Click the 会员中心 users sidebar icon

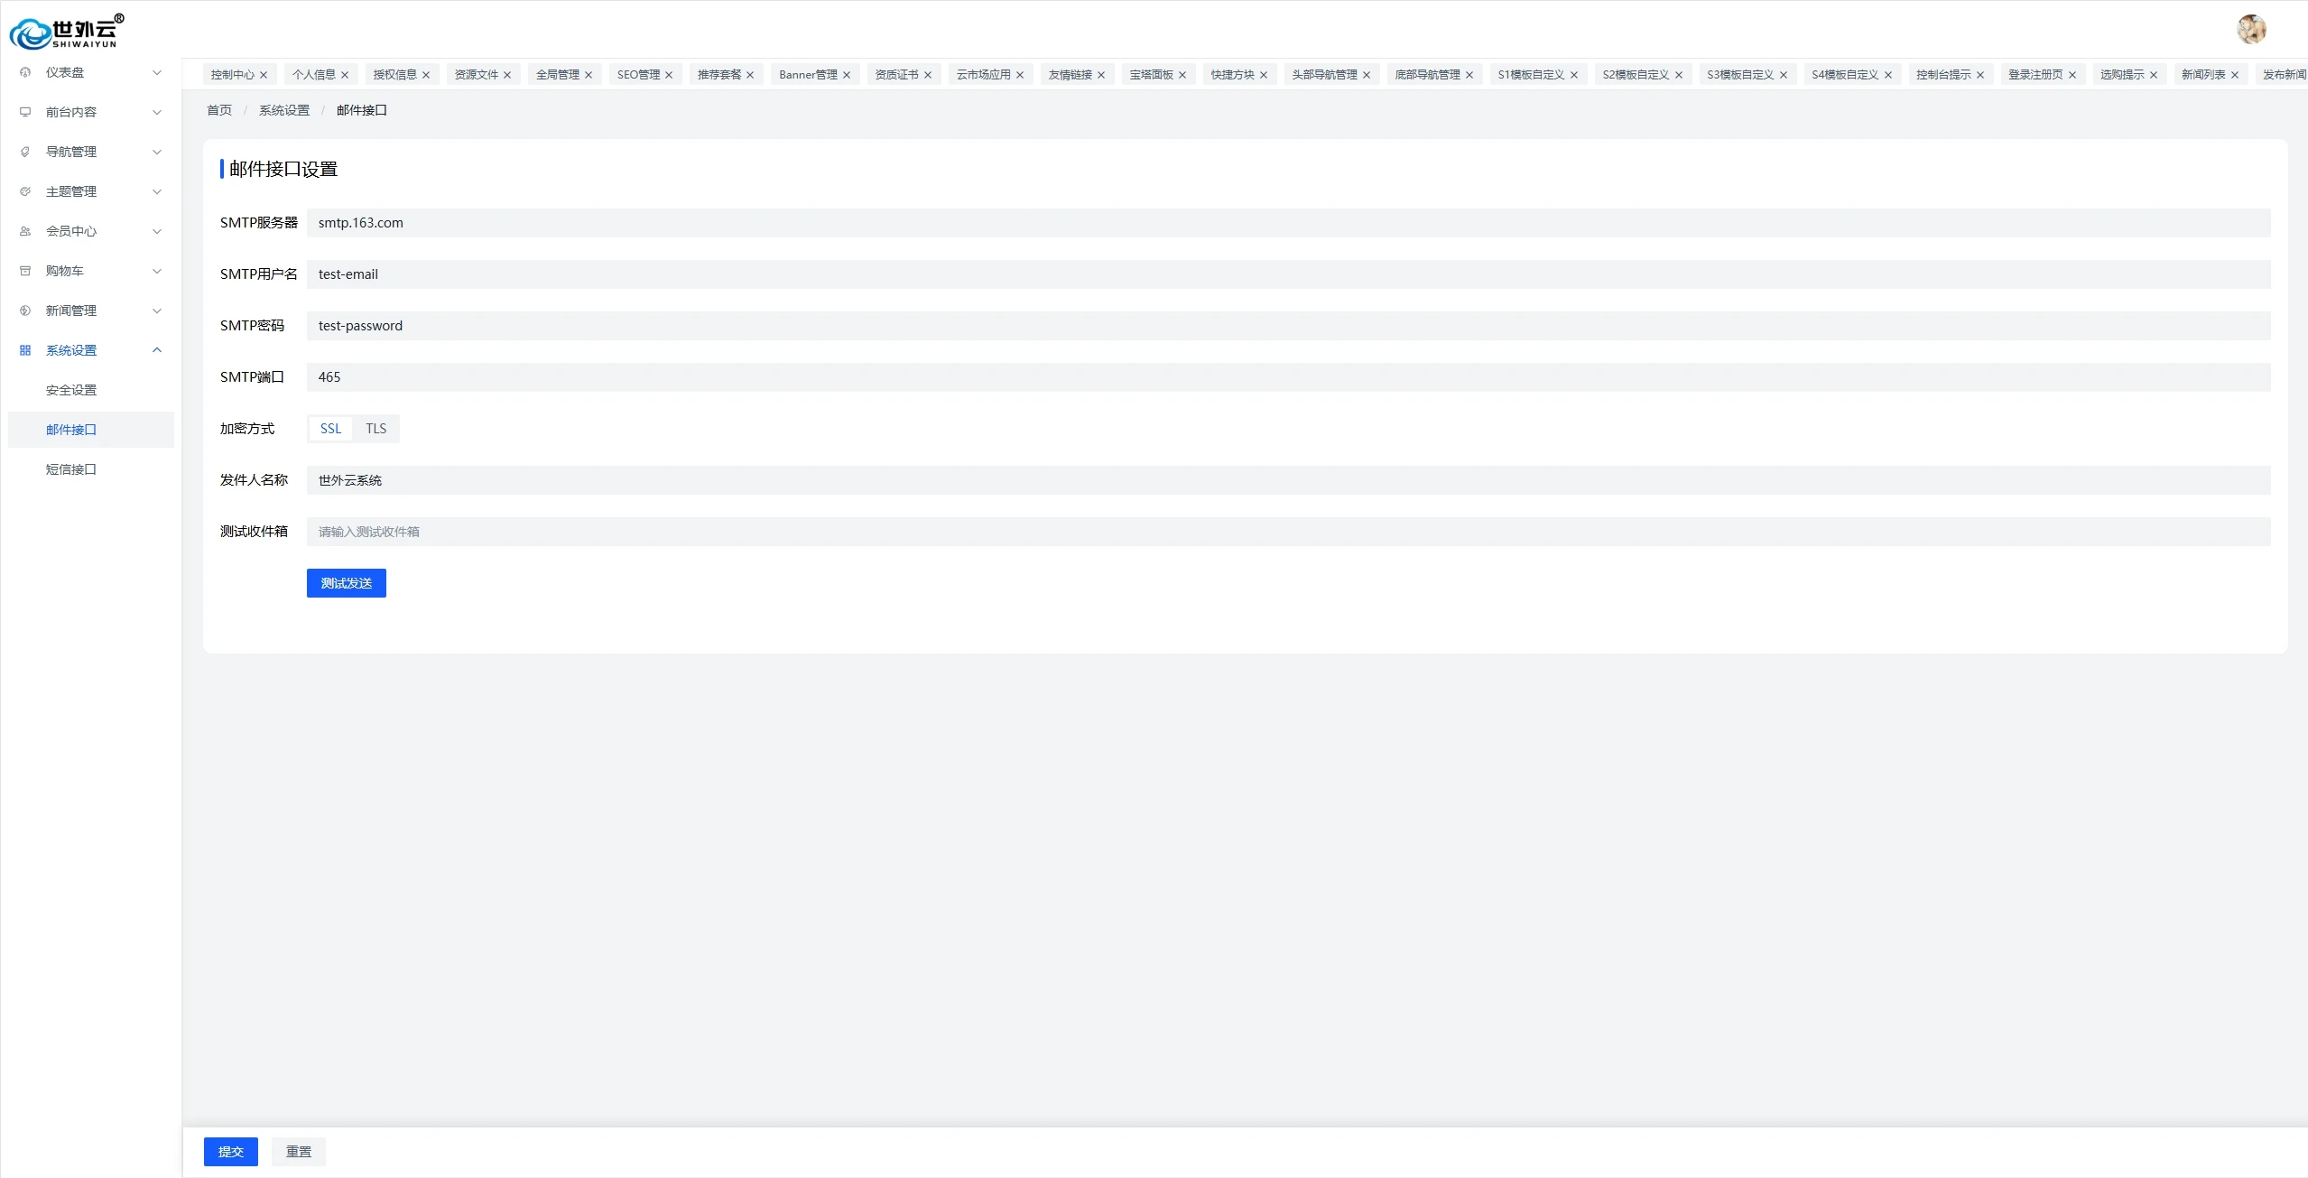25,231
